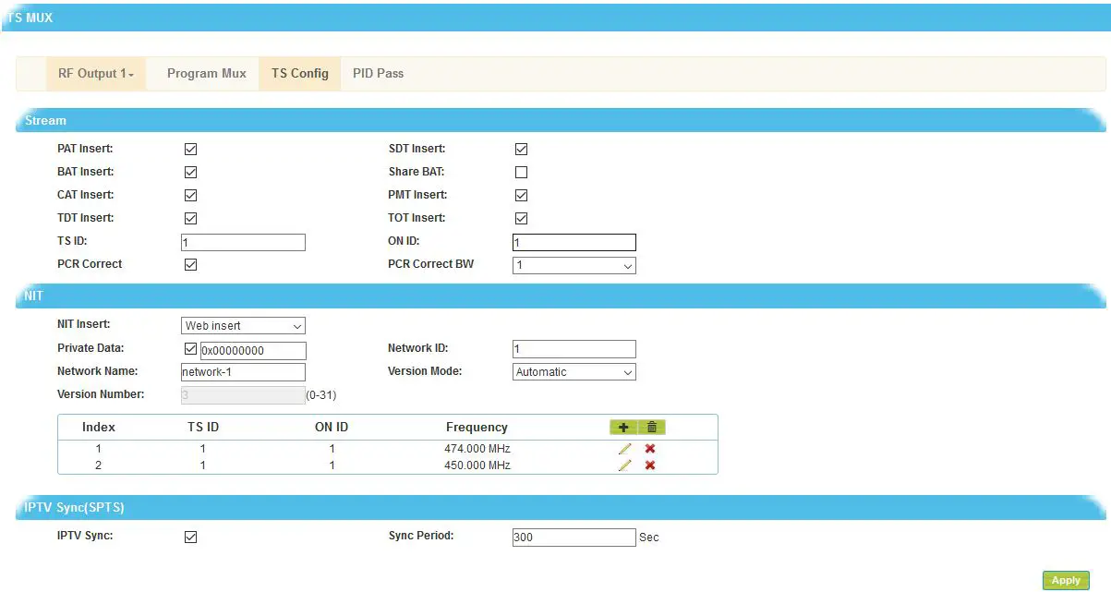Viewport: 1111px width, 592px height.
Task: Edit the 474.000 MHz row
Action: (625, 449)
